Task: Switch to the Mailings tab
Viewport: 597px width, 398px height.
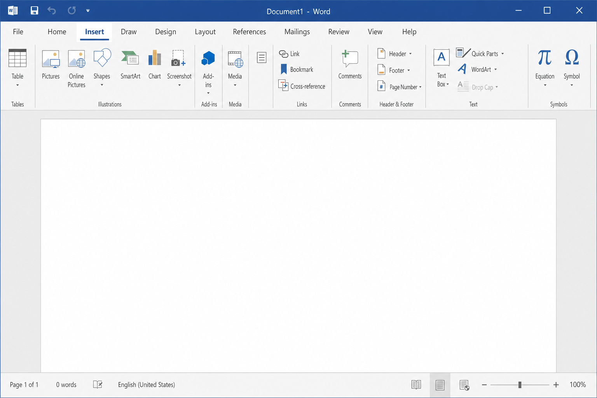Action: 297,32
